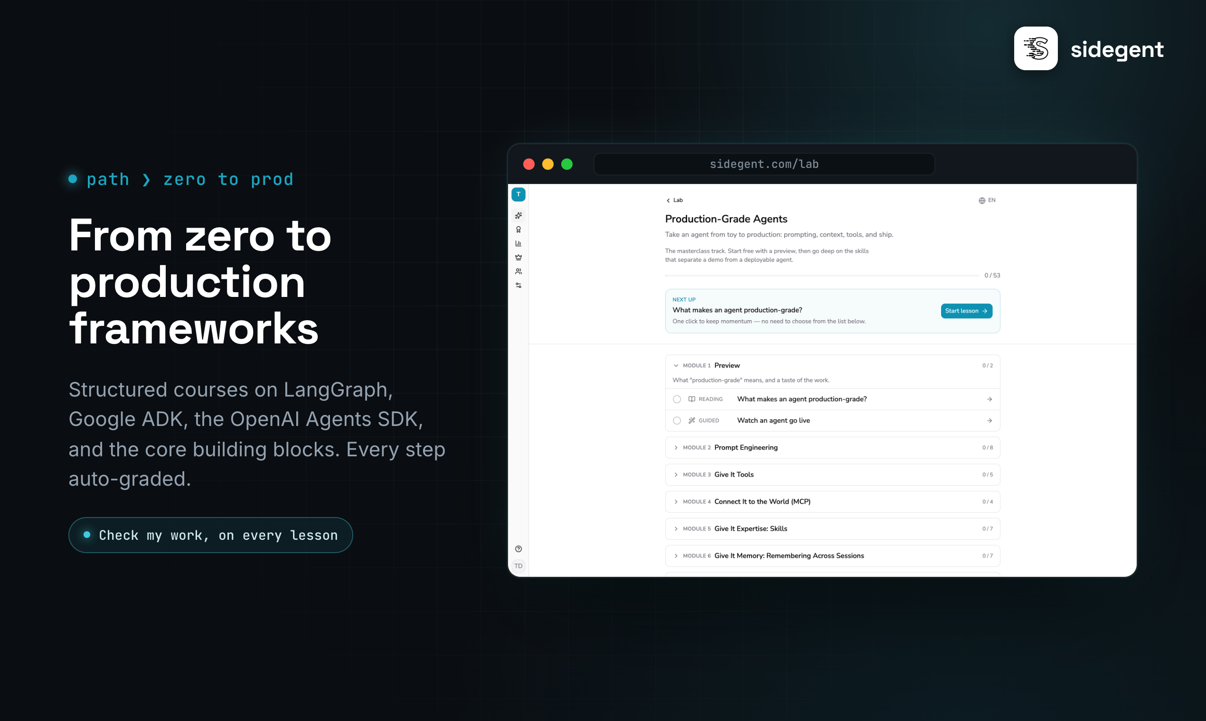The height and width of the screenshot is (721, 1206).
Task: Mark 'Watch an agent go live' lesson circle
Action: (x=677, y=420)
